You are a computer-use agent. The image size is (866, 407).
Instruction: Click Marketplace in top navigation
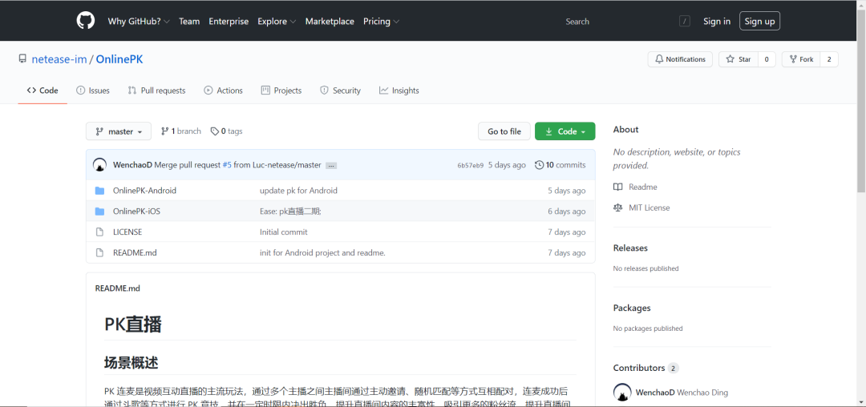tap(330, 22)
